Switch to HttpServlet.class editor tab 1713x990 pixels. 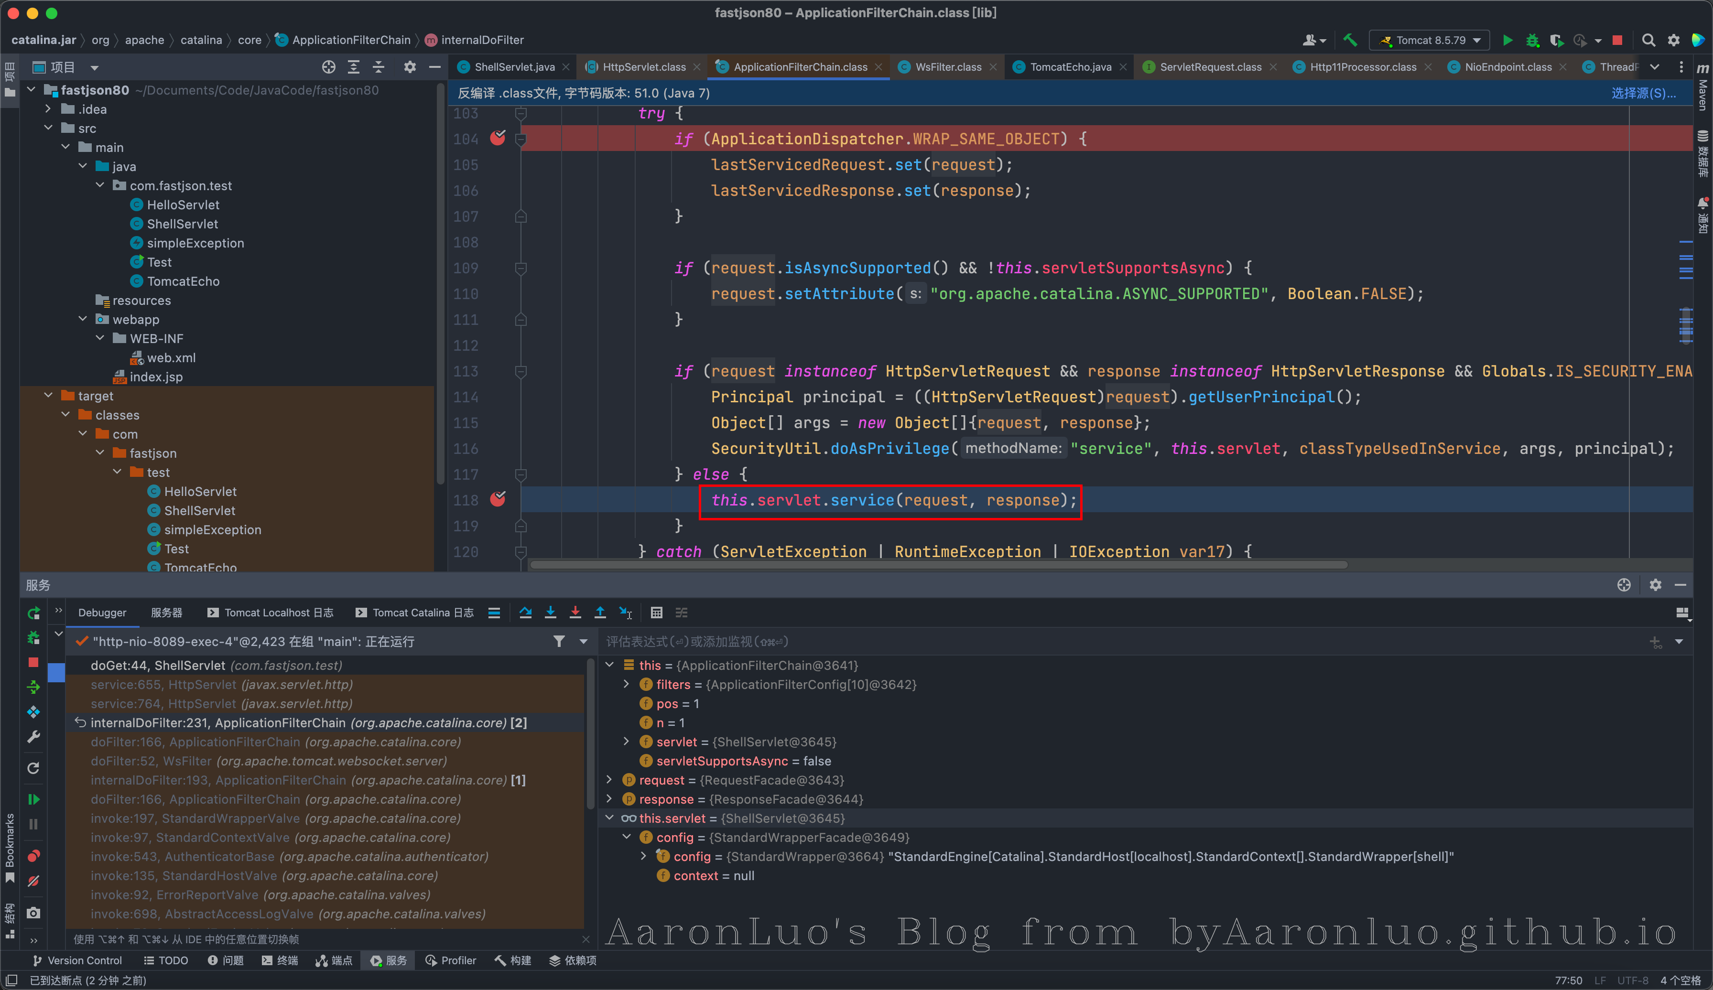644,66
